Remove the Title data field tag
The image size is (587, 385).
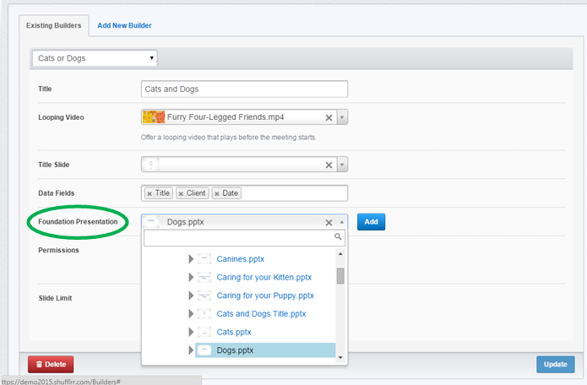point(149,193)
